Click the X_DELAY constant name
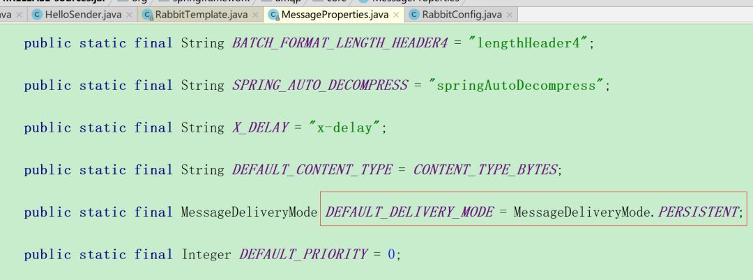753x280 pixels. coord(260,127)
